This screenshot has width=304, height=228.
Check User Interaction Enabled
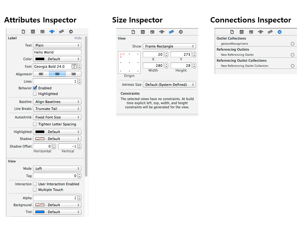[35, 184]
